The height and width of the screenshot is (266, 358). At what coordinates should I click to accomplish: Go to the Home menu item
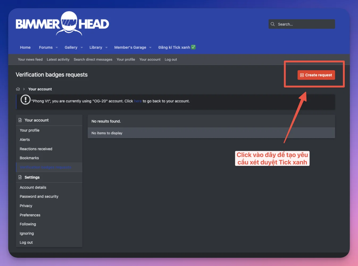25,47
